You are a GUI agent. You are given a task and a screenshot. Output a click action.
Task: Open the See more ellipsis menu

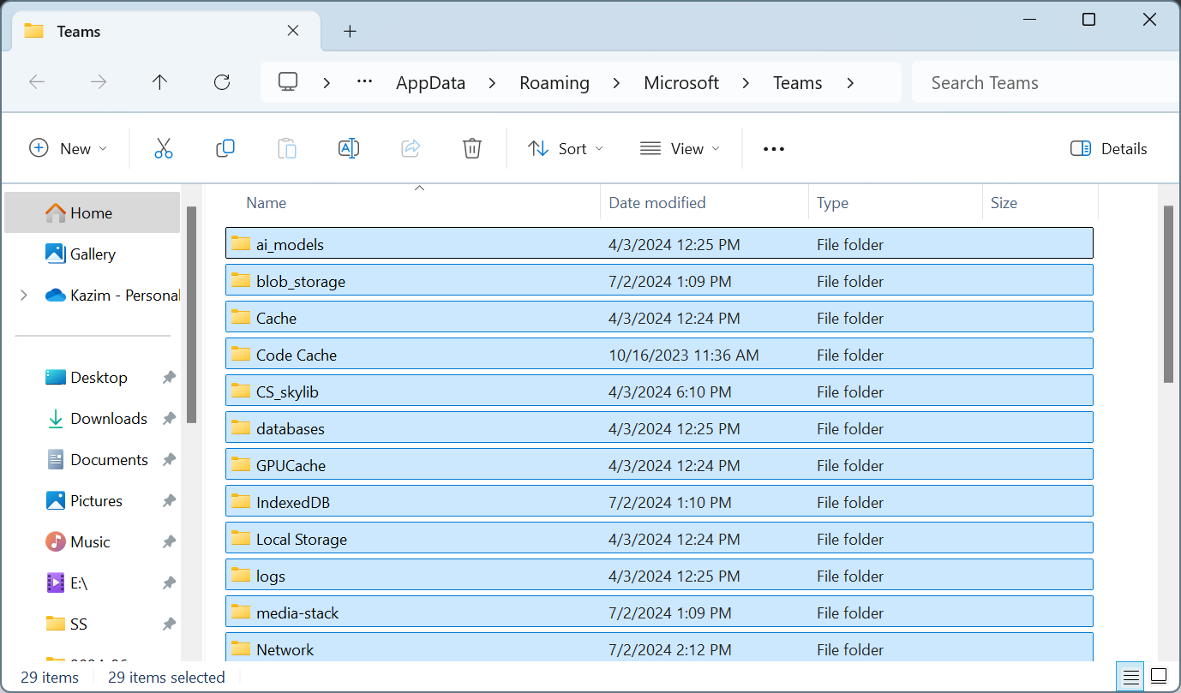tap(774, 149)
